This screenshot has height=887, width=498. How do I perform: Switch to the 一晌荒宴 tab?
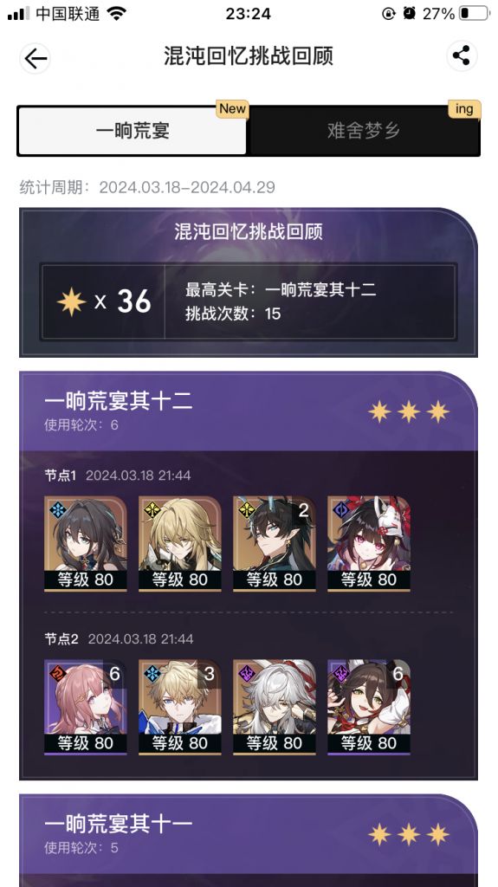pos(133,131)
